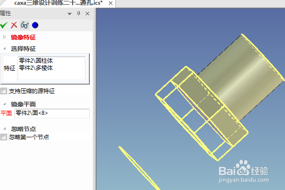This screenshot has width=285, height=190.
Task: Collapse the 选择特征 section
Action: point(5,48)
